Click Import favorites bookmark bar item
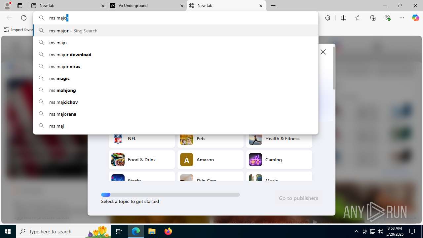 [x=19, y=30]
